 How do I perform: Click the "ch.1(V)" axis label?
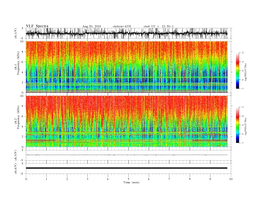[16, 33]
